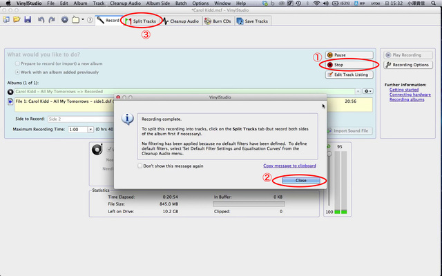This screenshot has width=442, height=276.
Task: Click the File 1 sound file icon
Action: tap(10, 101)
